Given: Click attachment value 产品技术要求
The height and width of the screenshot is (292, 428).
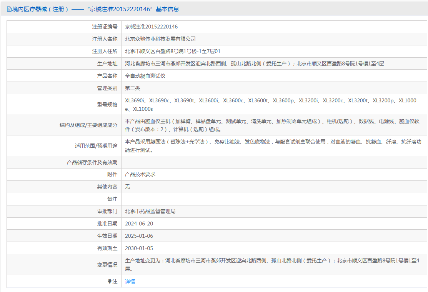Looking at the screenshot, I should (x=140, y=174).
